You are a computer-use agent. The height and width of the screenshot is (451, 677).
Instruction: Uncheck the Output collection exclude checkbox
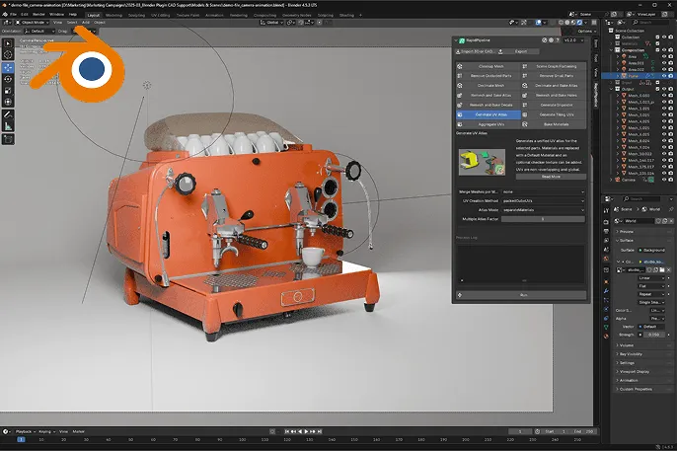657,89
